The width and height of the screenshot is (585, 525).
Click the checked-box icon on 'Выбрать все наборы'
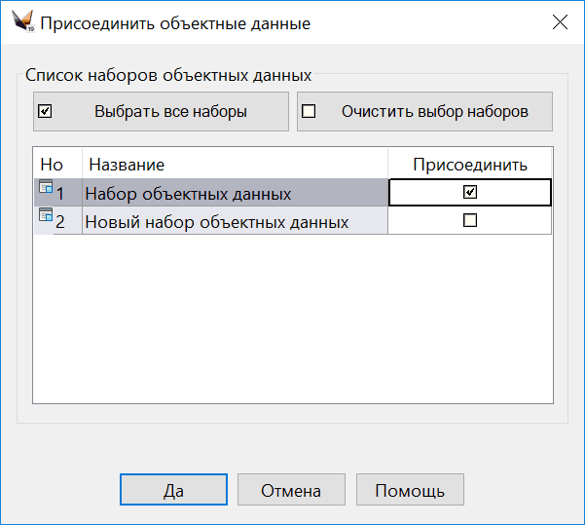click(x=44, y=111)
